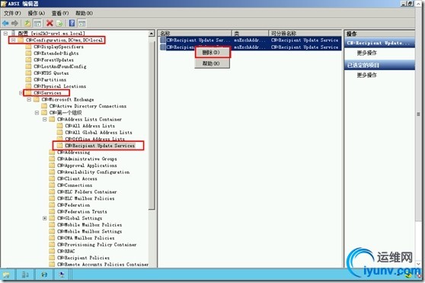Click the Back arrow toolbar icon

tap(5, 24)
